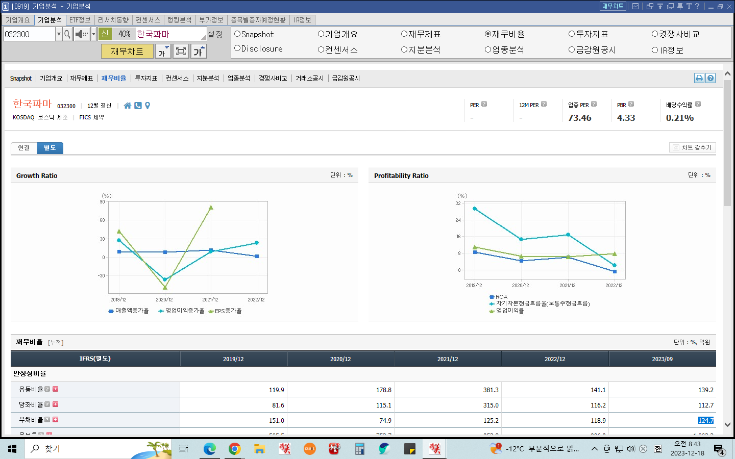Viewport: 735px width, 459px height.
Task: Click the stock code input field 032300
Action: pos(29,34)
